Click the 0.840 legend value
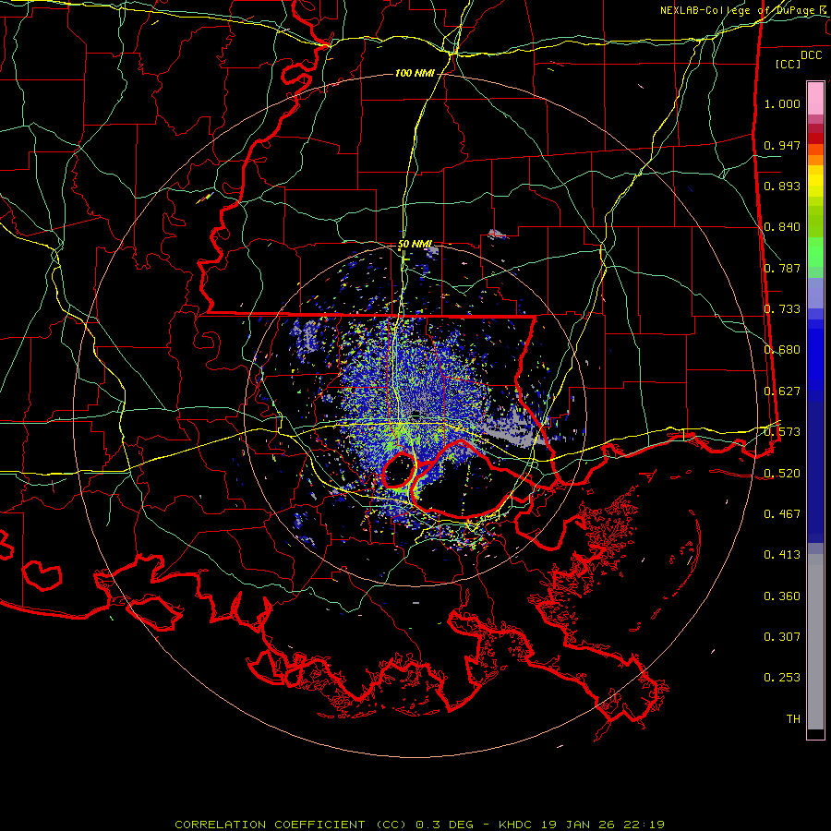The height and width of the screenshot is (831, 831). 782,227
